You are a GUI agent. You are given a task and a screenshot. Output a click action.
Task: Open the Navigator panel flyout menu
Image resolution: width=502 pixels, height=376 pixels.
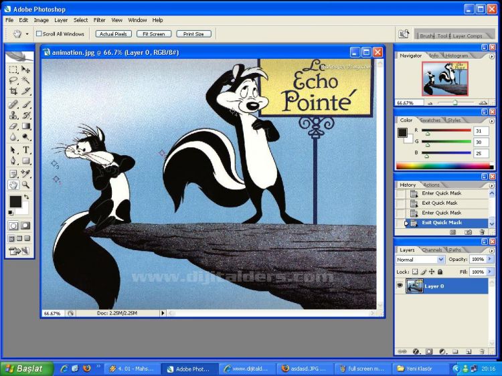click(492, 56)
